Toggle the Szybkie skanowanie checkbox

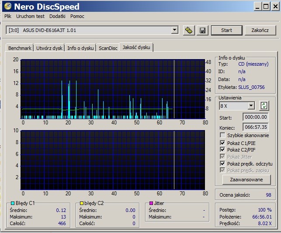point(222,135)
